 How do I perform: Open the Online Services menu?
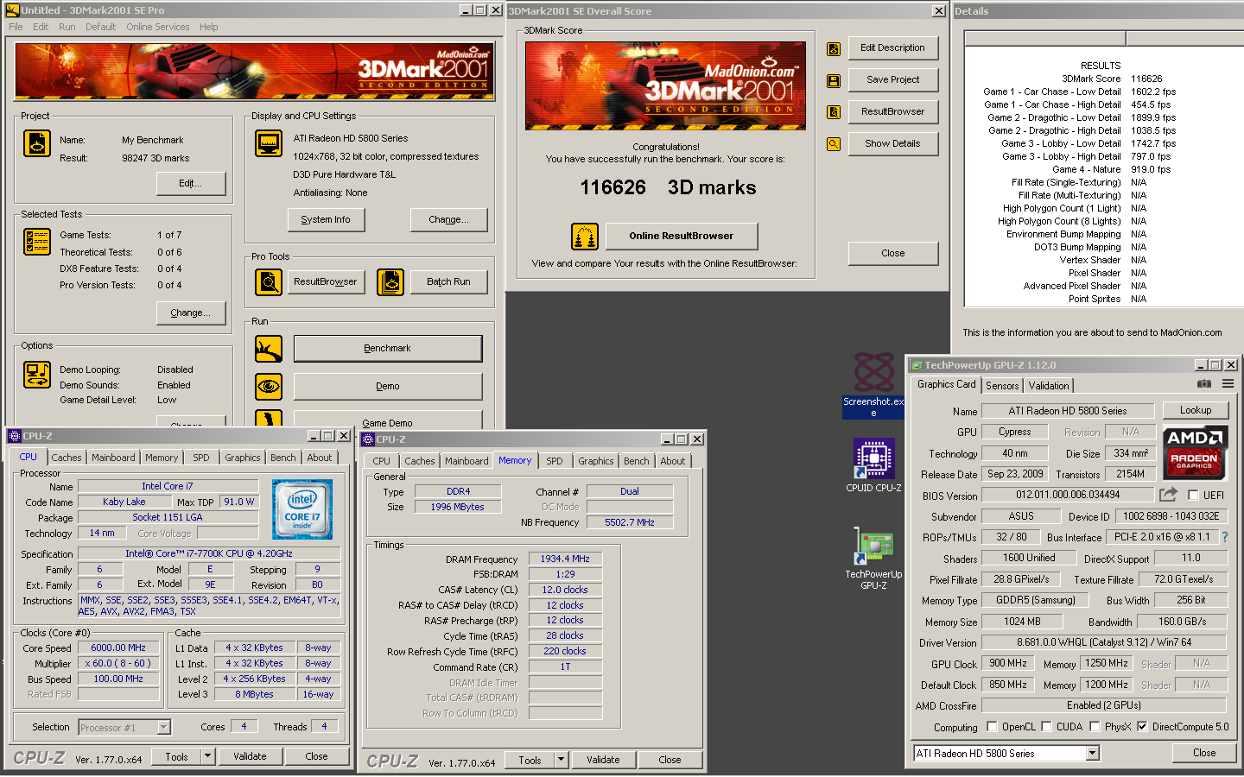coord(157,27)
